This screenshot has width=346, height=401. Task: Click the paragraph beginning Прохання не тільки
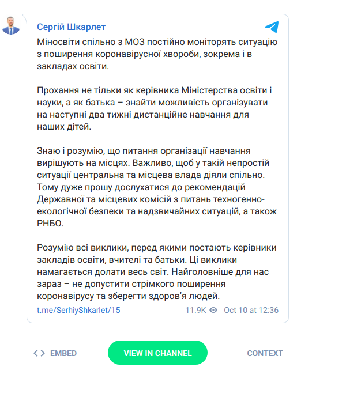tap(155, 108)
